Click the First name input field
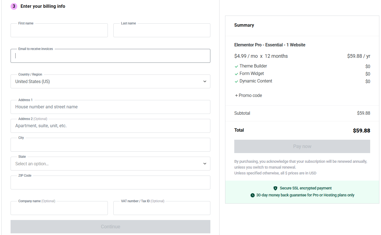381x235 pixels. [59, 30]
